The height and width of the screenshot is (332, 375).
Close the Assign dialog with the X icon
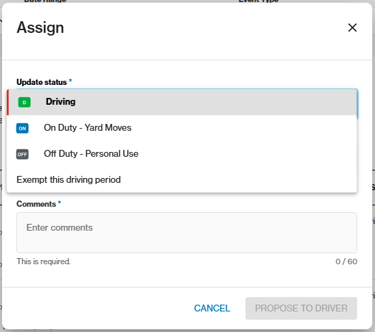pyautogui.click(x=352, y=27)
